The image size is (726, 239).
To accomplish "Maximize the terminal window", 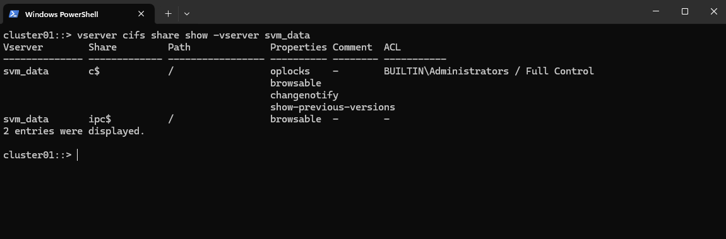I will (685, 11).
